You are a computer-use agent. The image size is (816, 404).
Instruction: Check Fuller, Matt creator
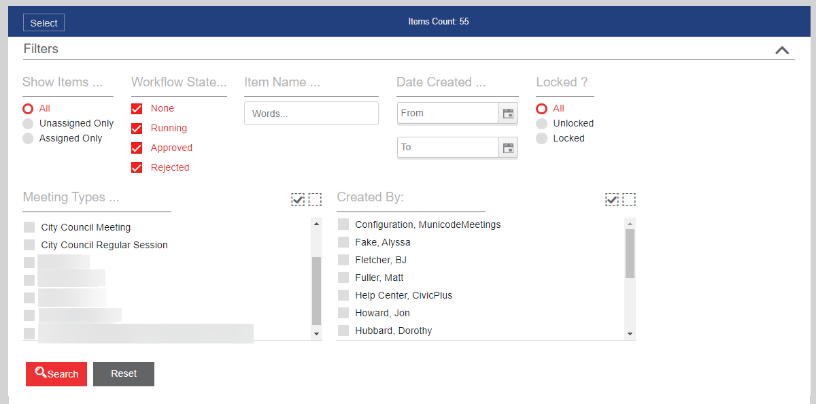tap(343, 277)
